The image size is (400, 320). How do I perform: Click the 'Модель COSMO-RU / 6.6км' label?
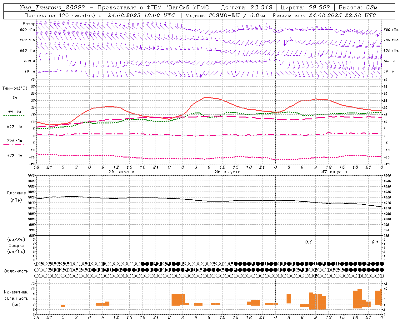[x=225, y=15]
